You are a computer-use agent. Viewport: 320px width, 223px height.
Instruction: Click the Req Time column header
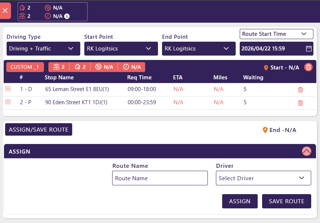coord(139,78)
